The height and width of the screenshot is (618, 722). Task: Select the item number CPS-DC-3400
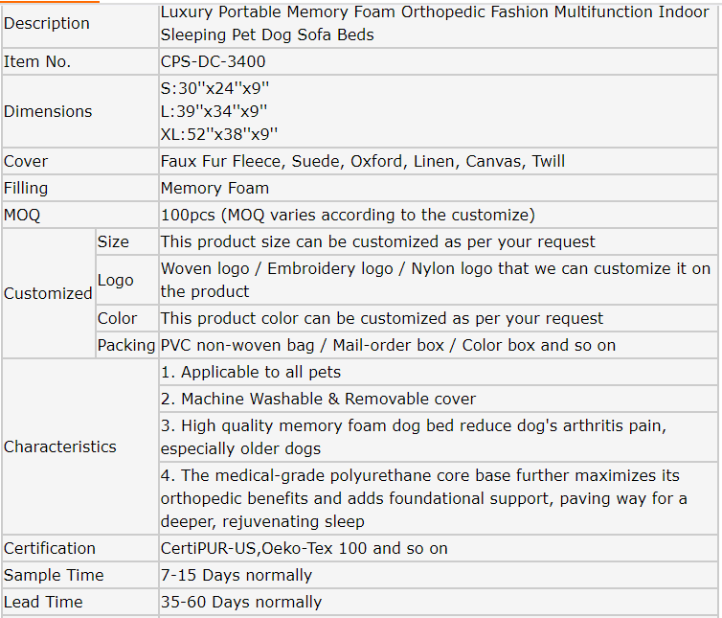click(214, 61)
